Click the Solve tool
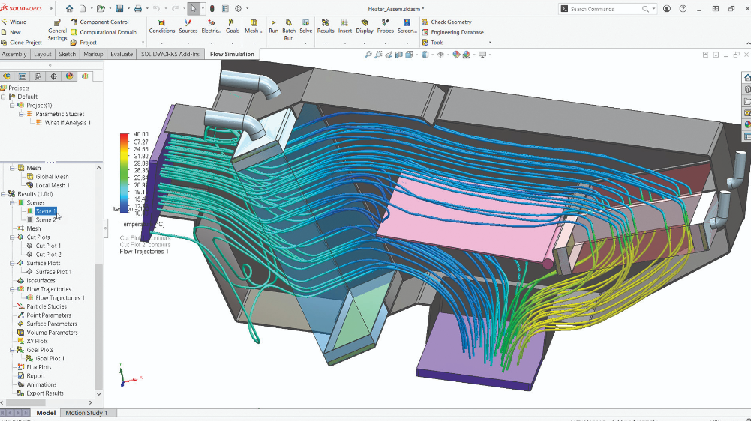751x421 pixels. pyautogui.click(x=305, y=27)
